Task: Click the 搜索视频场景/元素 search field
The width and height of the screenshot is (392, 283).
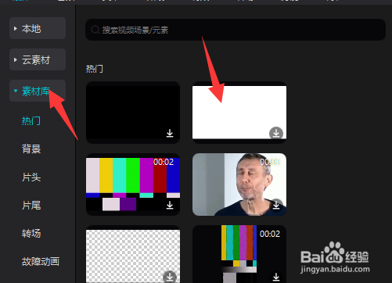Action: coord(236,30)
